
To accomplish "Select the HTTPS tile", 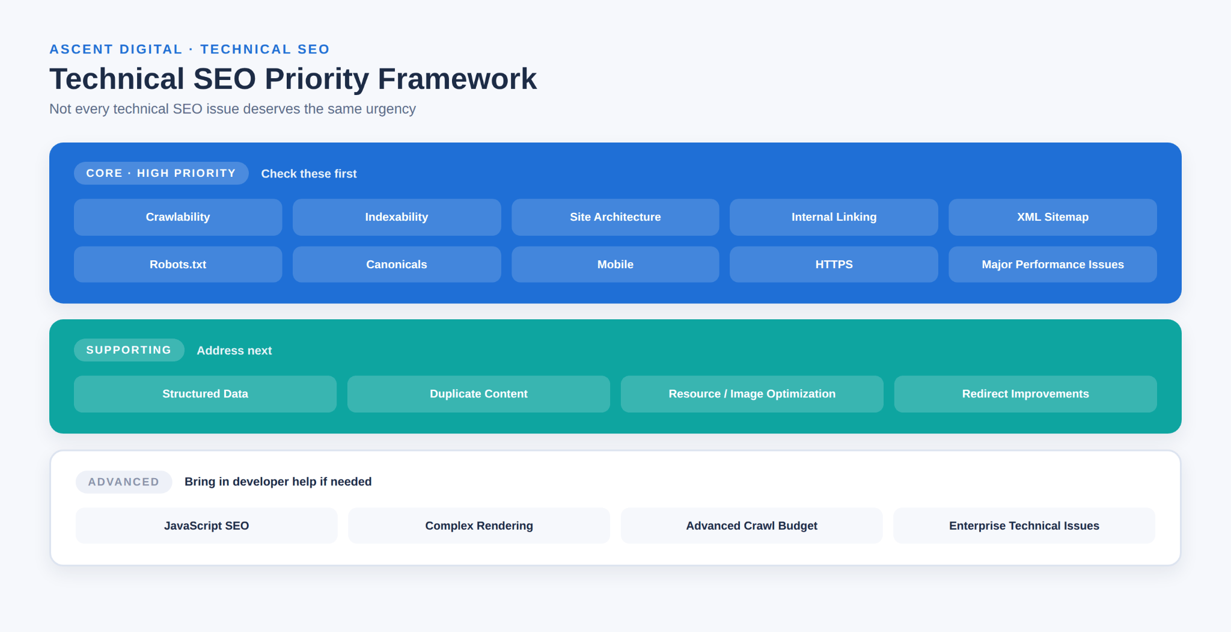I will pos(834,265).
